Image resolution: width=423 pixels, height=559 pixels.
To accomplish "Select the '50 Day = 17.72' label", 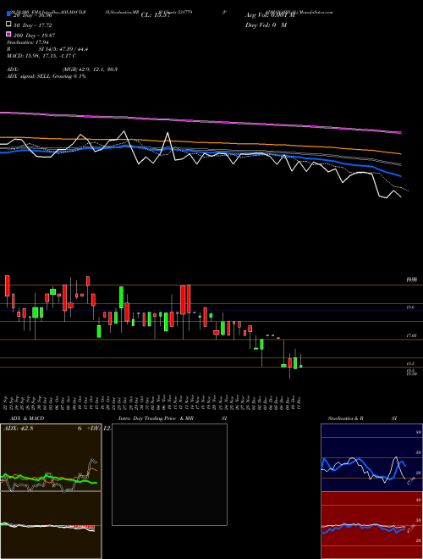I will (33, 25).
